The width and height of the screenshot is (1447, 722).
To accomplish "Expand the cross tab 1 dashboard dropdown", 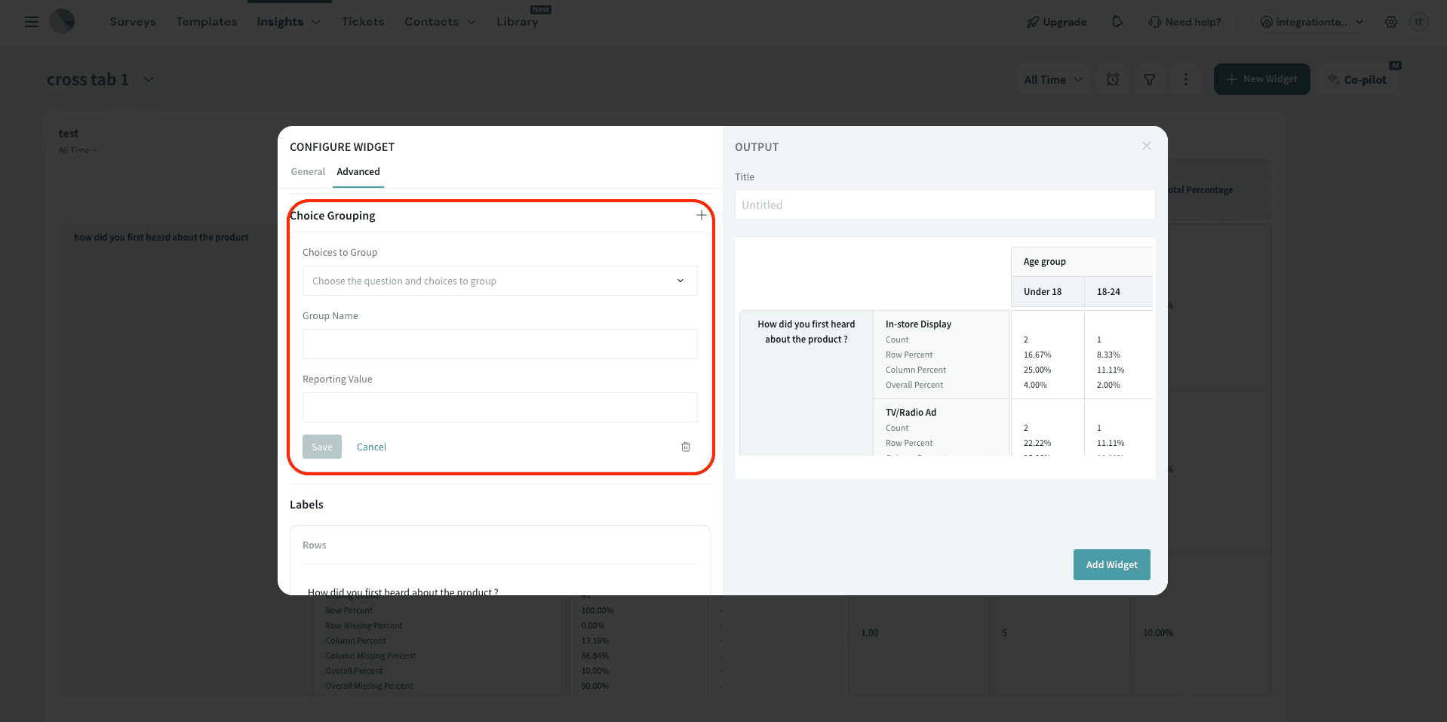I will (149, 79).
